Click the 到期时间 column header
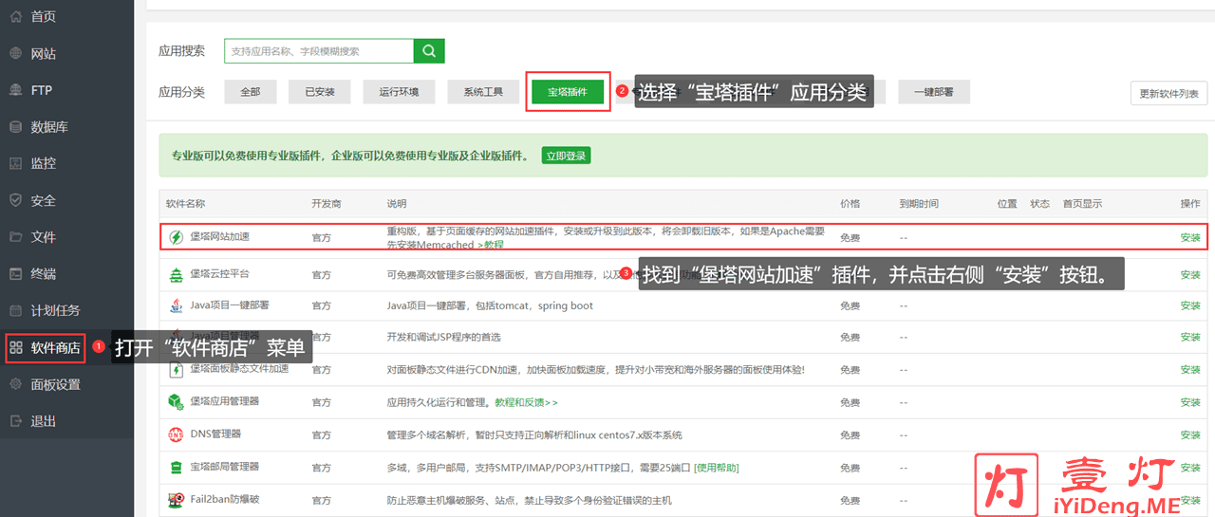This screenshot has width=1215, height=517. 919,204
